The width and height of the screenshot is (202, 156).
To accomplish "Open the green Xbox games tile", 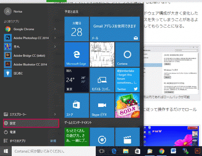I will [x=77, y=137].
